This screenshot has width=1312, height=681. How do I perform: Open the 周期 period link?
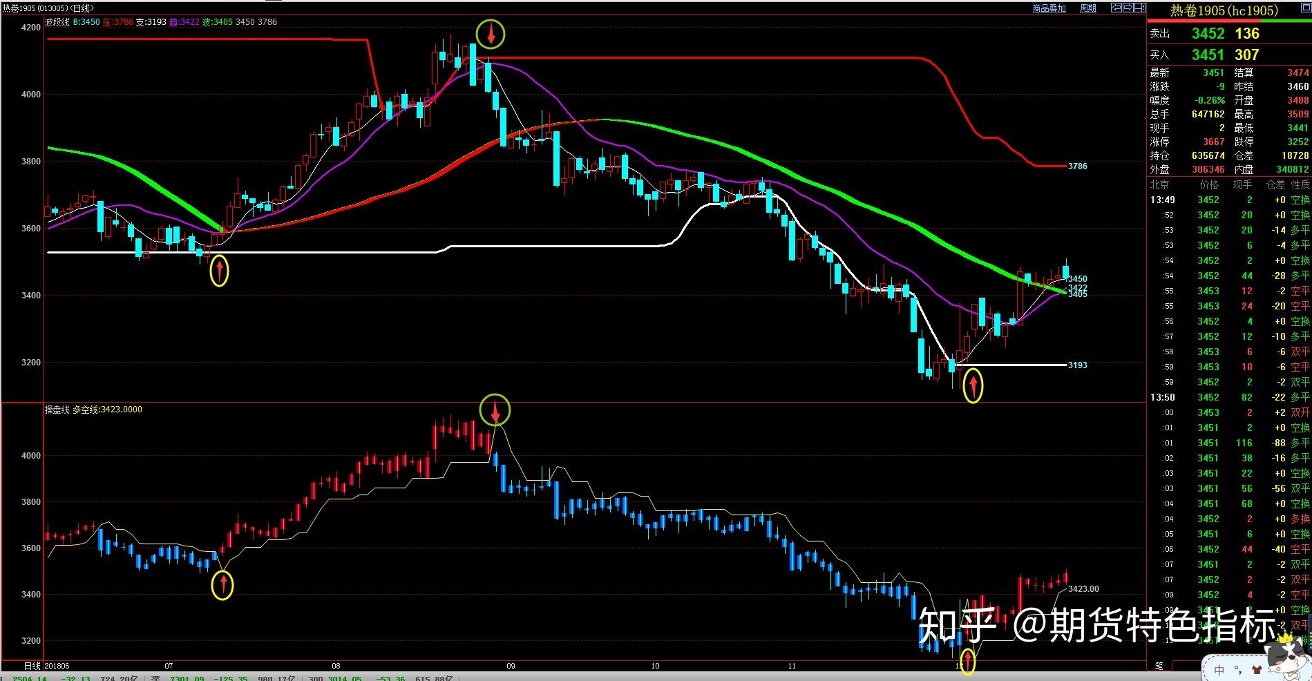(x=1088, y=8)
